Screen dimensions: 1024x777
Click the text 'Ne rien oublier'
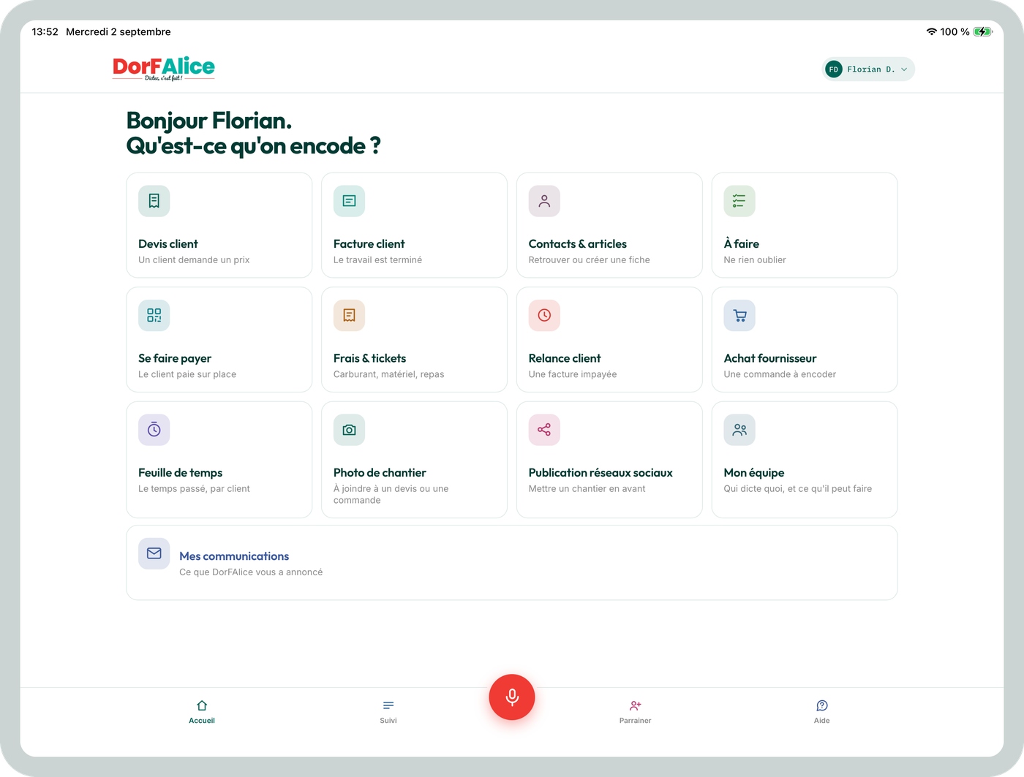point(755,260)
